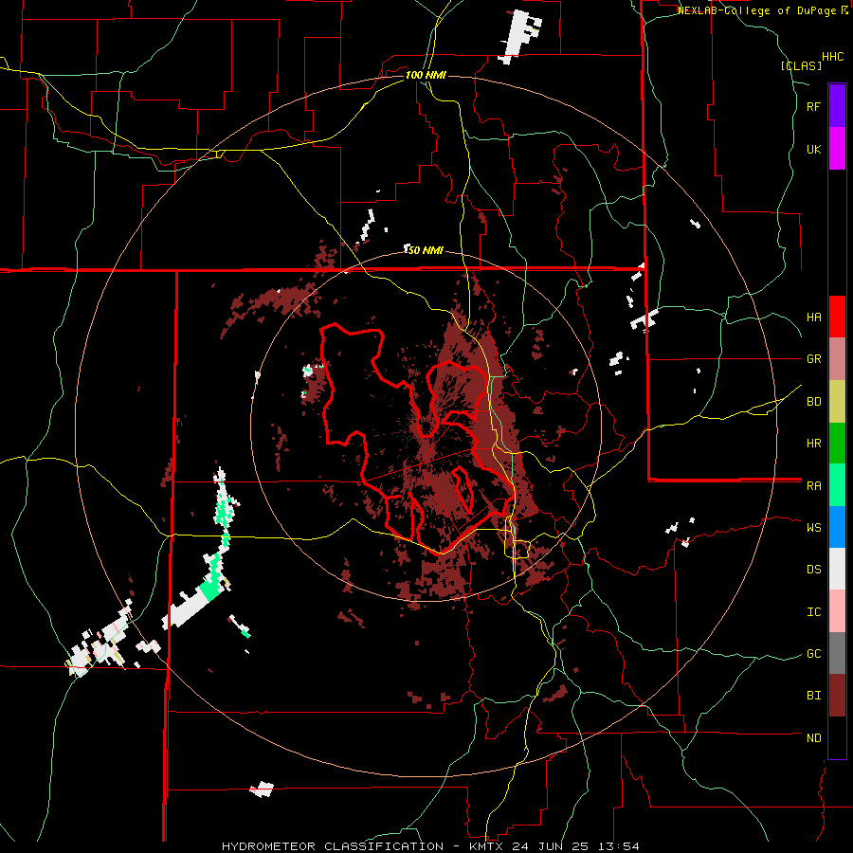Click the DS legend label
The width and height of the screenshot is (853, 853).
pos(813,570)
